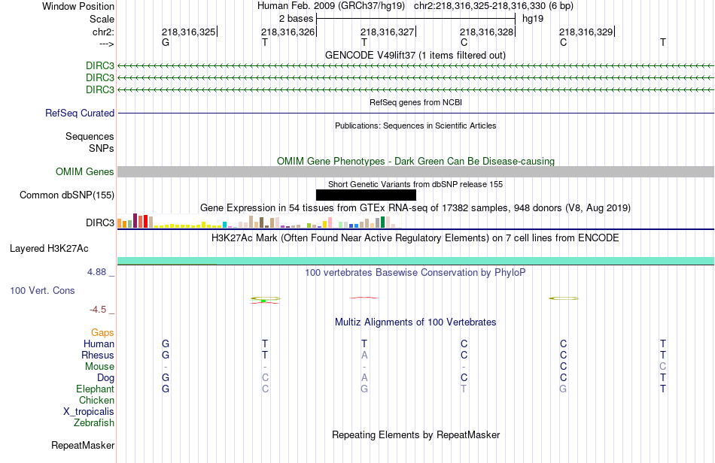Image resolution: width=715 pixels, height=463 pixels.
Task: Click Short Genetic Variants from dbSNP title
Action: coord(415,184)
